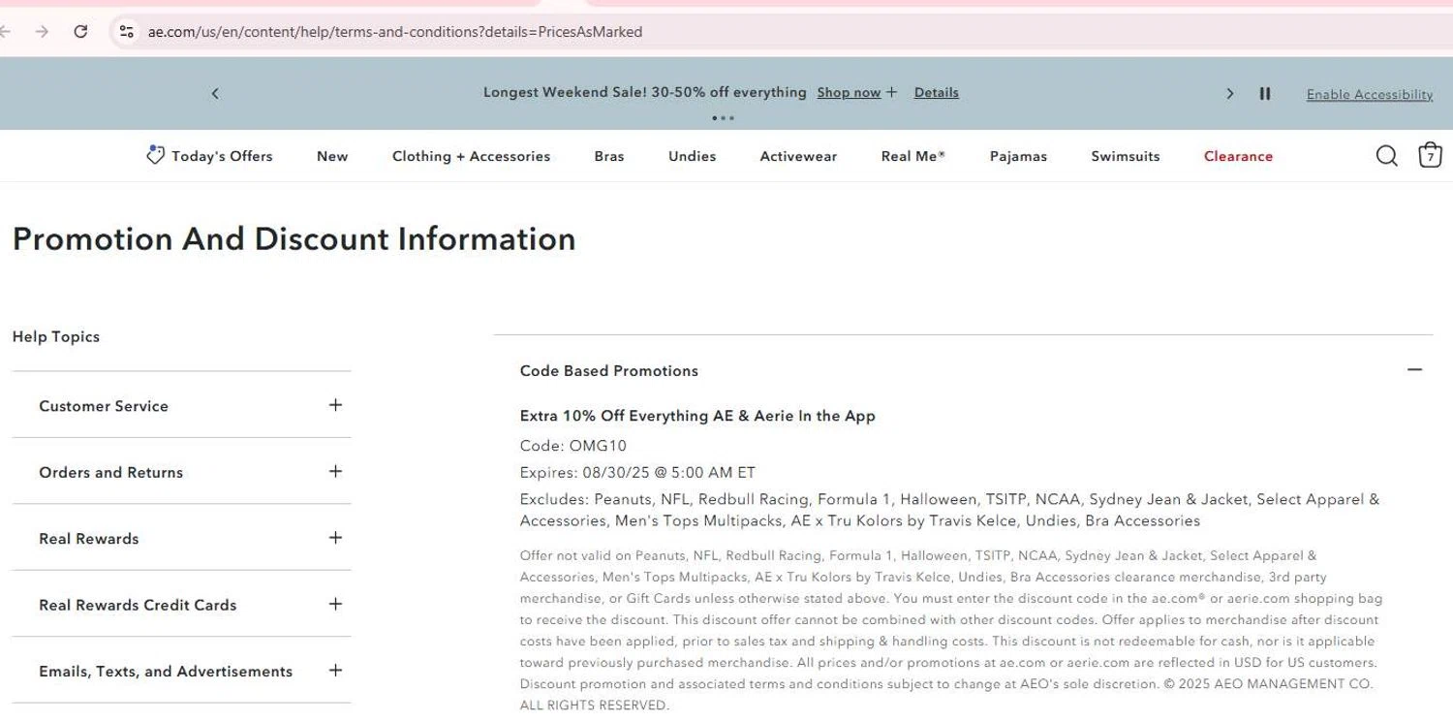Open the shopping bag with 7 items

point(1430,155)
